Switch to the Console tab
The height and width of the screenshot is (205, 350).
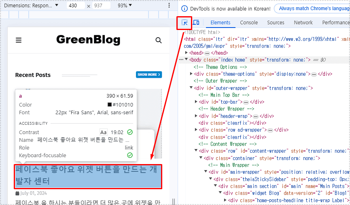pyautogui.click(x=249, y=23)
